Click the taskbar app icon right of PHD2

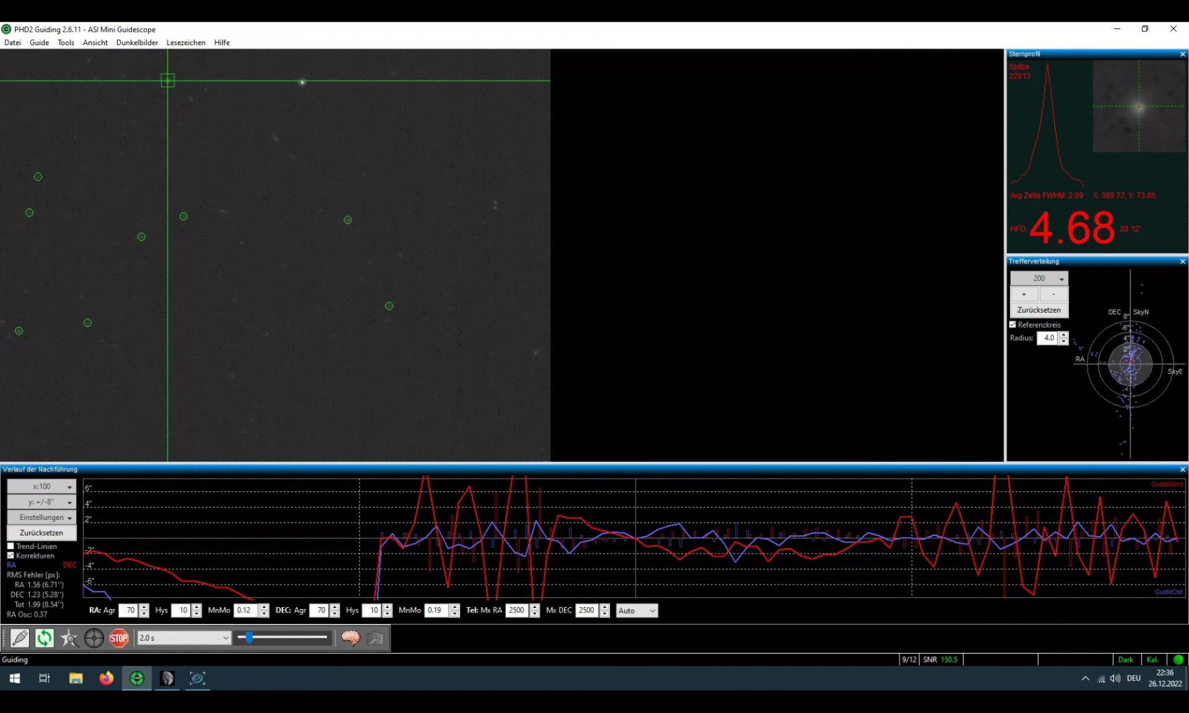(x=167, y=678)
